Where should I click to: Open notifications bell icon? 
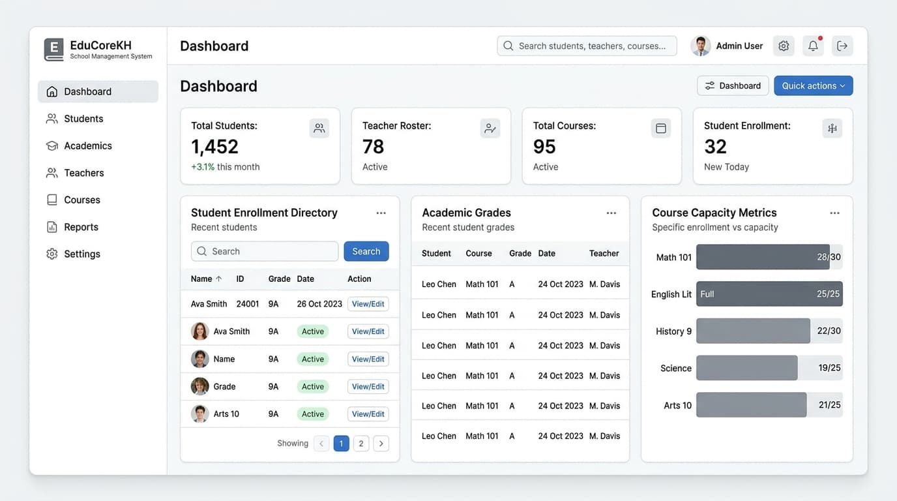(x=813, y=46)
